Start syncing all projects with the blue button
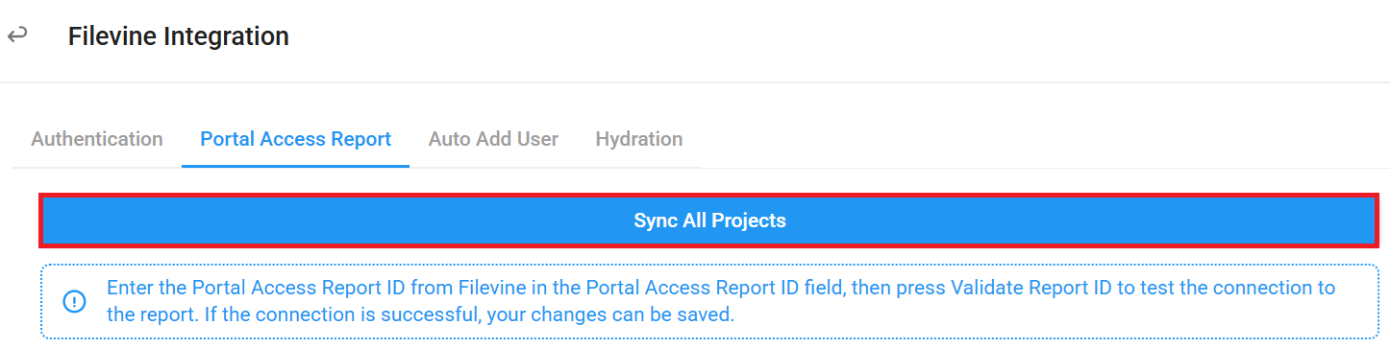This screenshot has width=1390, height=349. coord(709,221)
